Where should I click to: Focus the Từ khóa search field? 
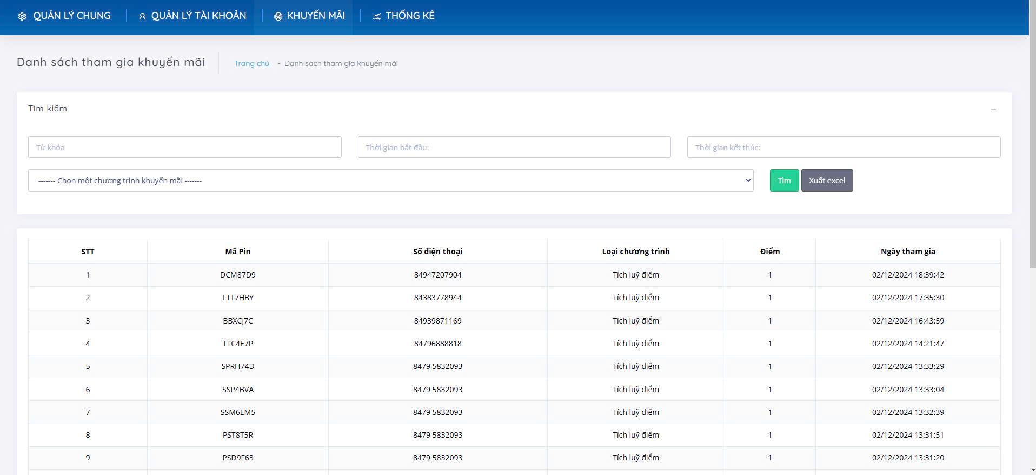(185, 147)
